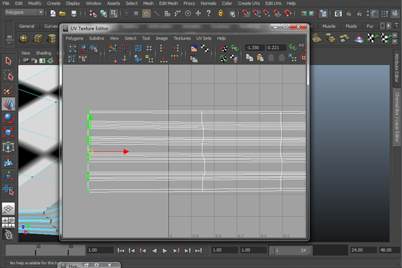The image size is (402, 268).
Task: Click the Open Scene folder icon
Action: tap(63, 13)
